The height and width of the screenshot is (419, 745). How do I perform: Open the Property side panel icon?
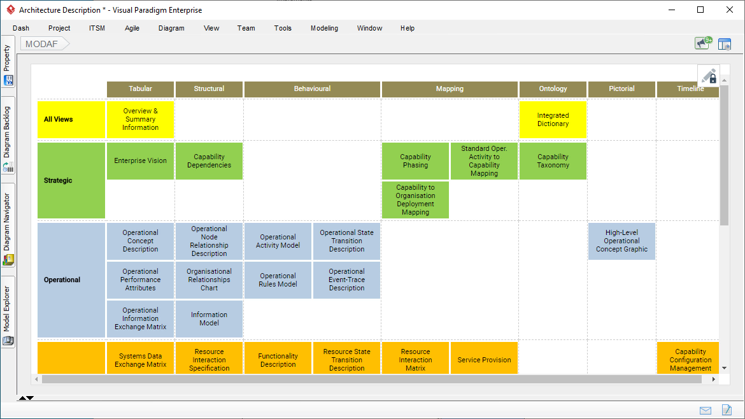pyautogui.click(x=8, y=81)
